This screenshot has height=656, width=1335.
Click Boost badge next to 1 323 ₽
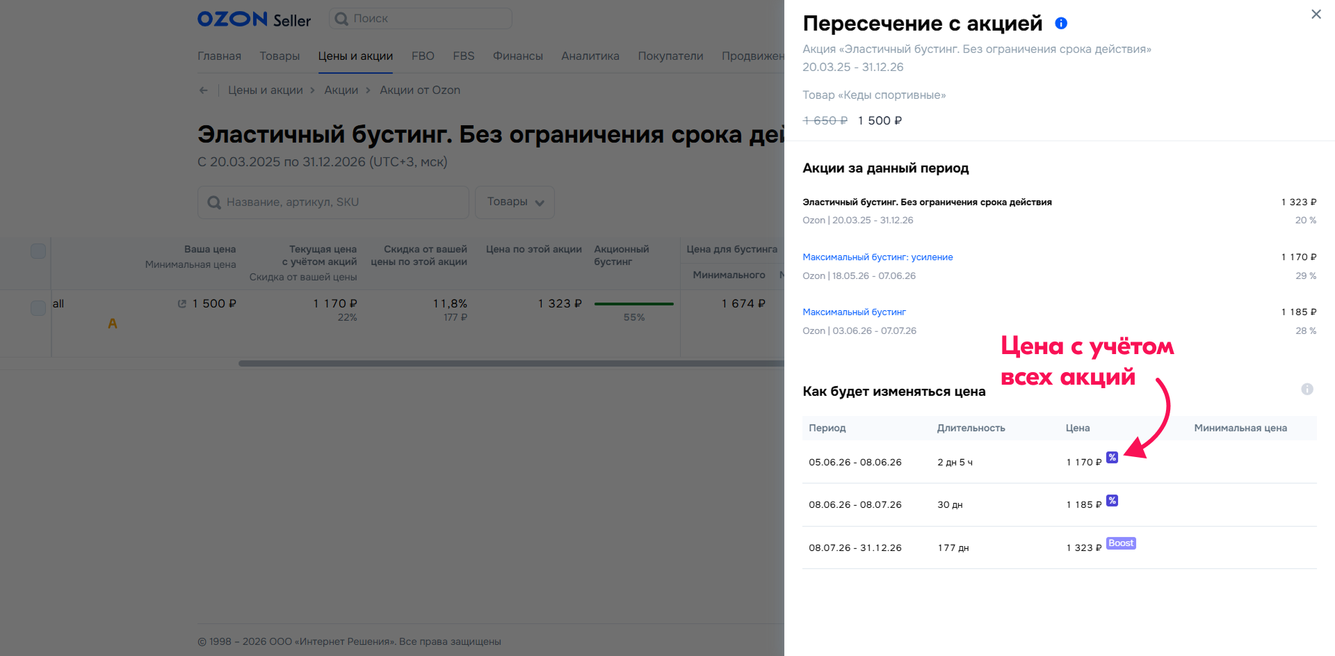(1121, 543)
